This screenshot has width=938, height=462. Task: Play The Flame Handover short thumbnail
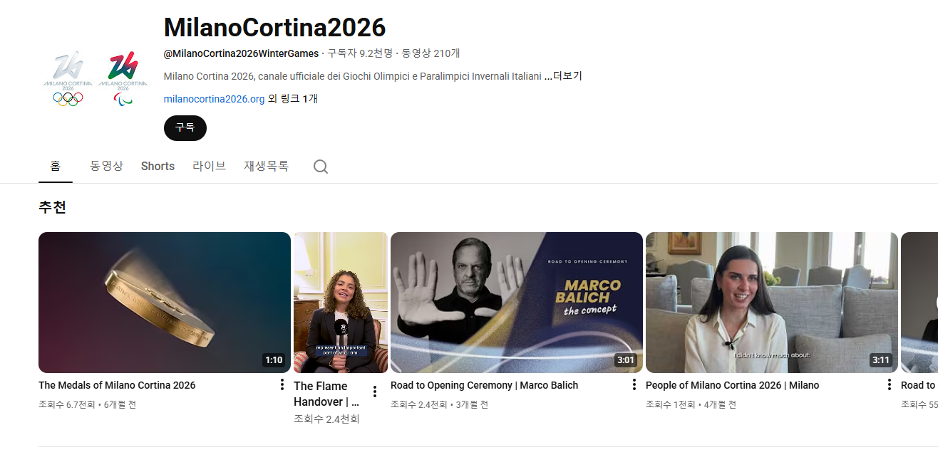click(x=341, y=303)
